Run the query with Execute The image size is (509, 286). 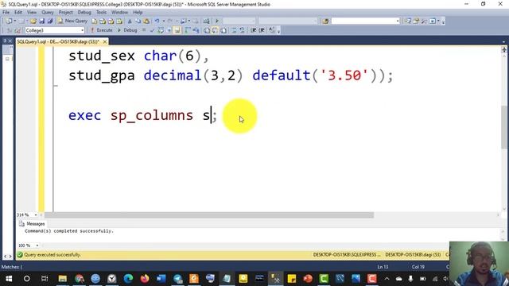pos(101,30)
